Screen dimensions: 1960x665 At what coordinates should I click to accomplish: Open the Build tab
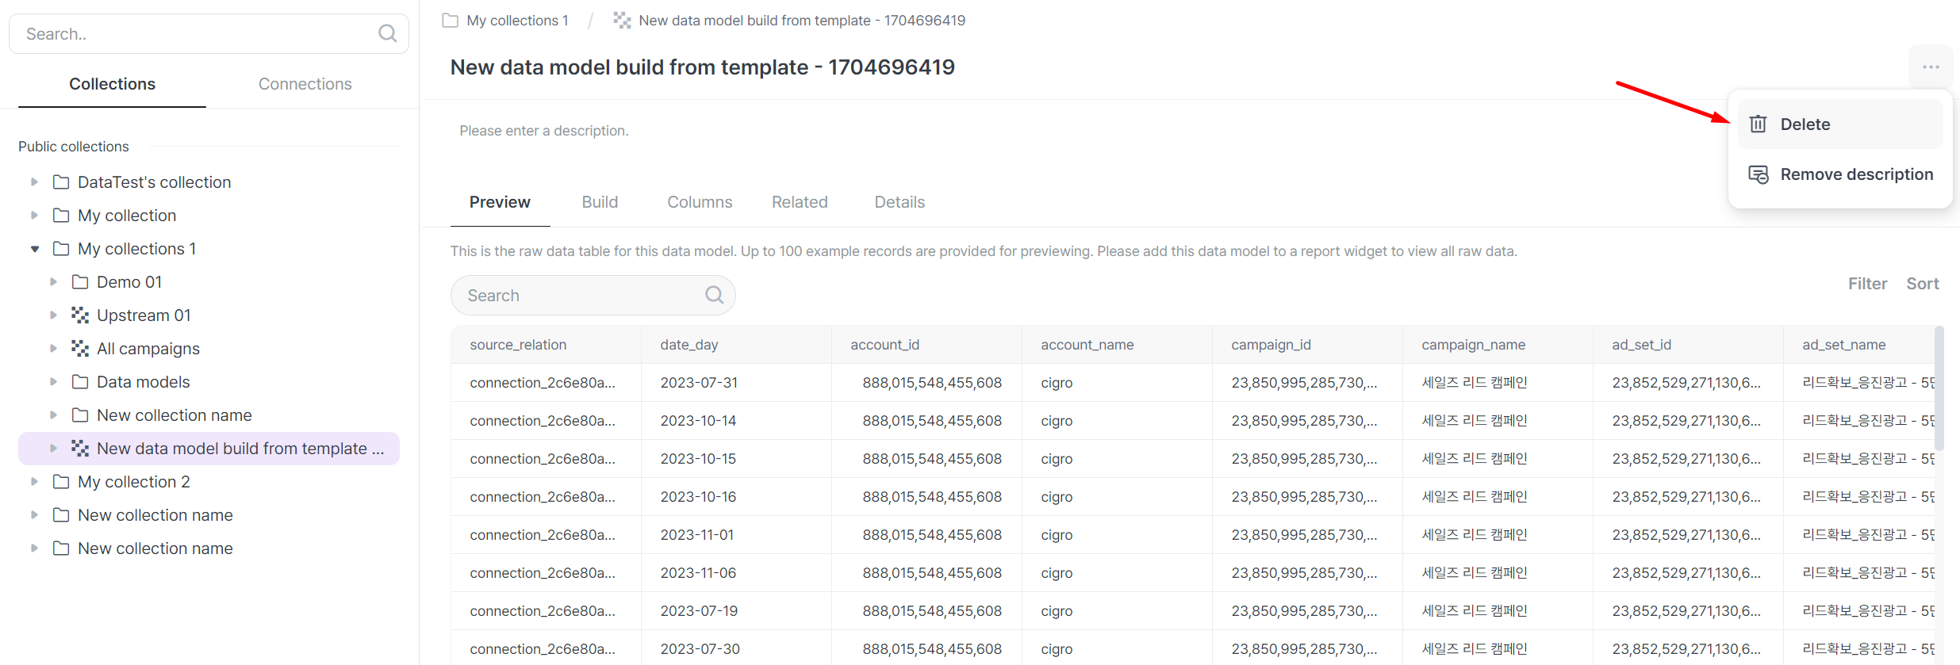[x=599, y=202]
